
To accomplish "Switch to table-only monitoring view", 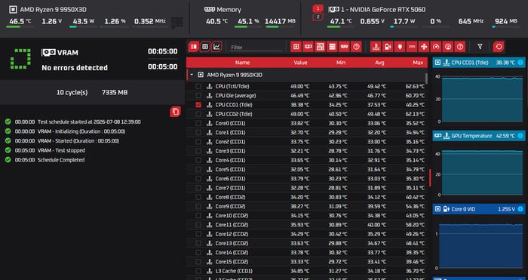I will 205,47.
